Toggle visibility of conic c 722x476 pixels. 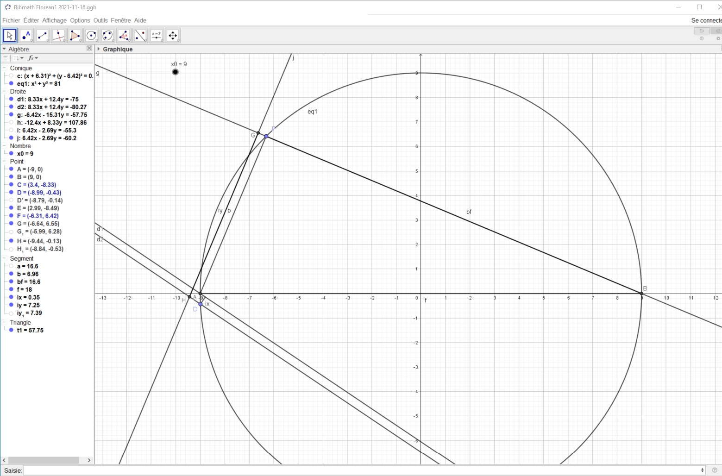tap(11, 76)
